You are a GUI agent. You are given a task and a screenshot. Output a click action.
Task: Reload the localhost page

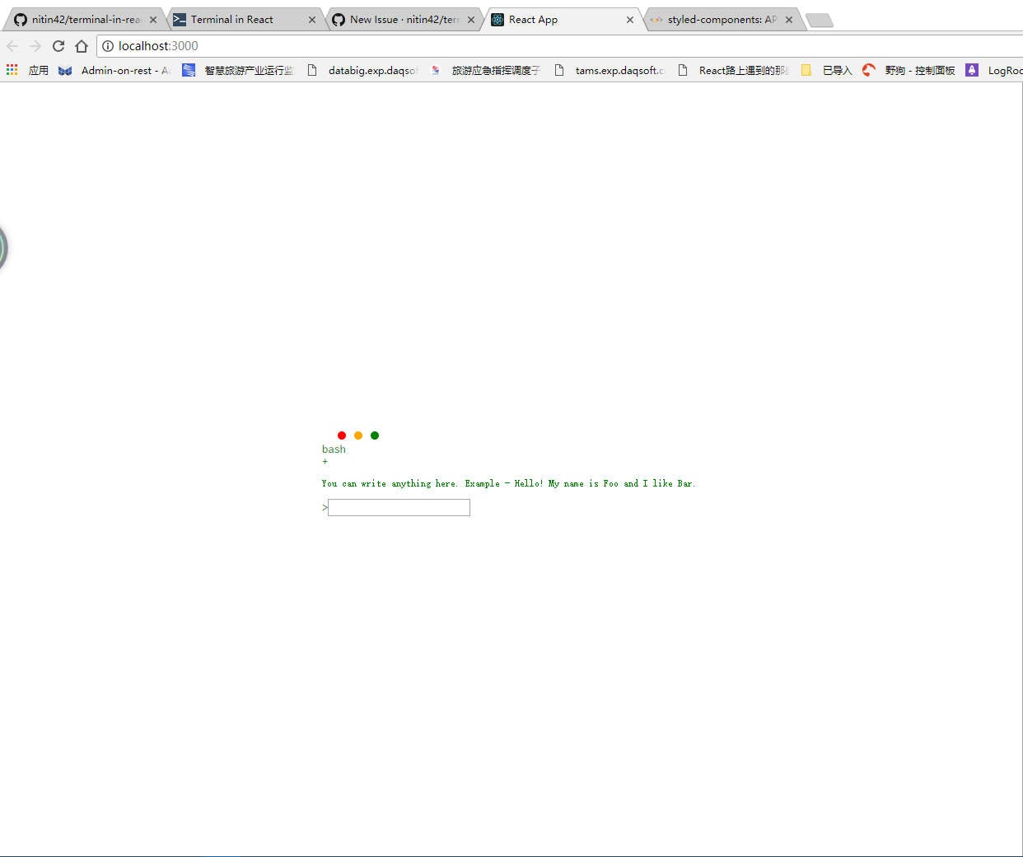pos(58,46)
